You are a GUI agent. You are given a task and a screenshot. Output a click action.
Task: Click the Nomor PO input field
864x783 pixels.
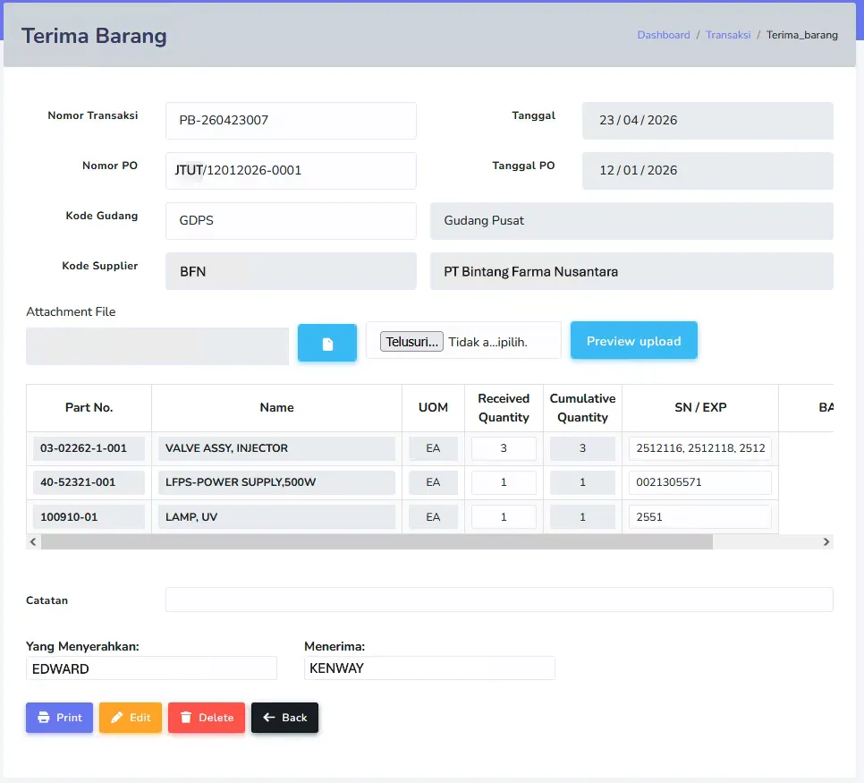[291, 170]
